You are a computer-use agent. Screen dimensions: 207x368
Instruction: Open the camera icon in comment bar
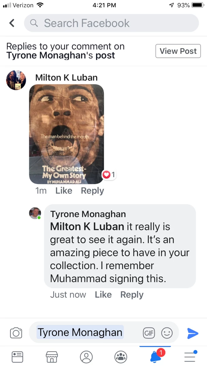tap(16, 333)
